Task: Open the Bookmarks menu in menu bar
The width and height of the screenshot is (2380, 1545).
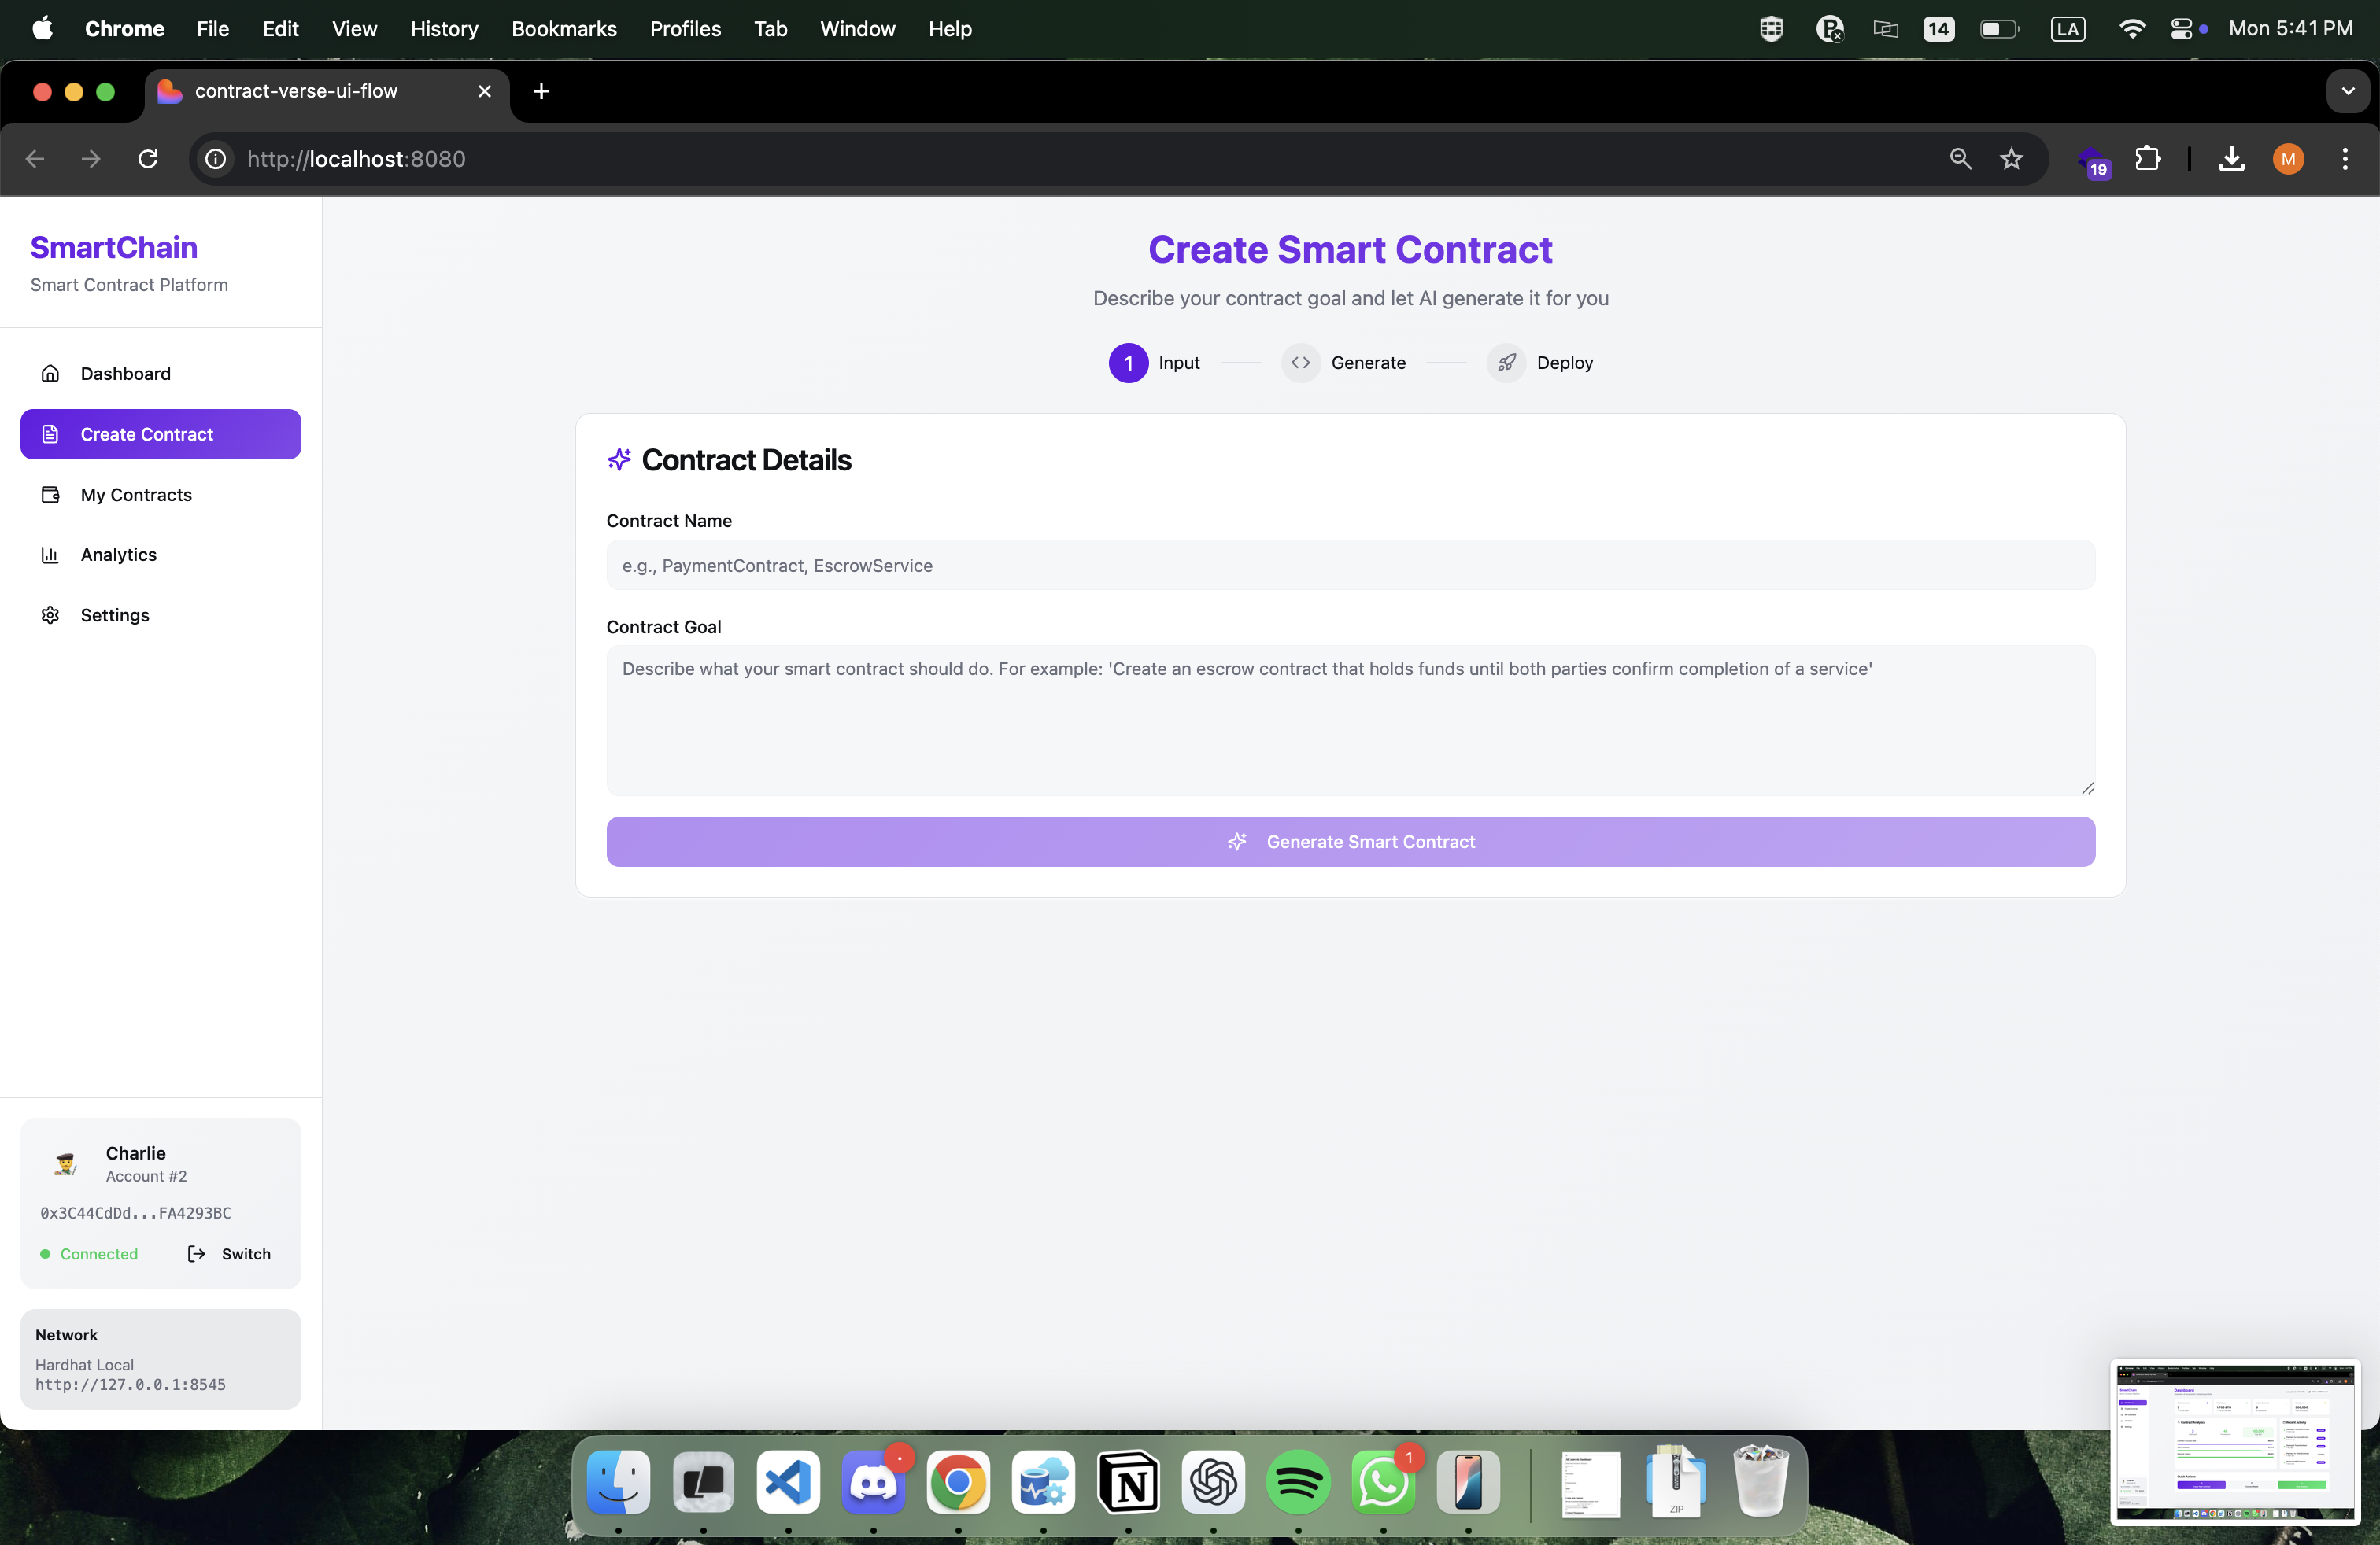Action: pos(564,29)
